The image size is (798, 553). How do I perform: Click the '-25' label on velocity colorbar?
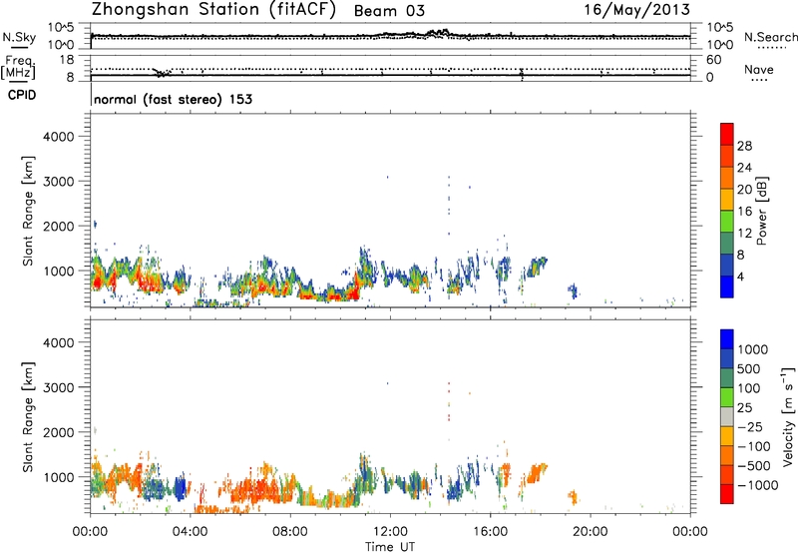click(x=750, y=427)
